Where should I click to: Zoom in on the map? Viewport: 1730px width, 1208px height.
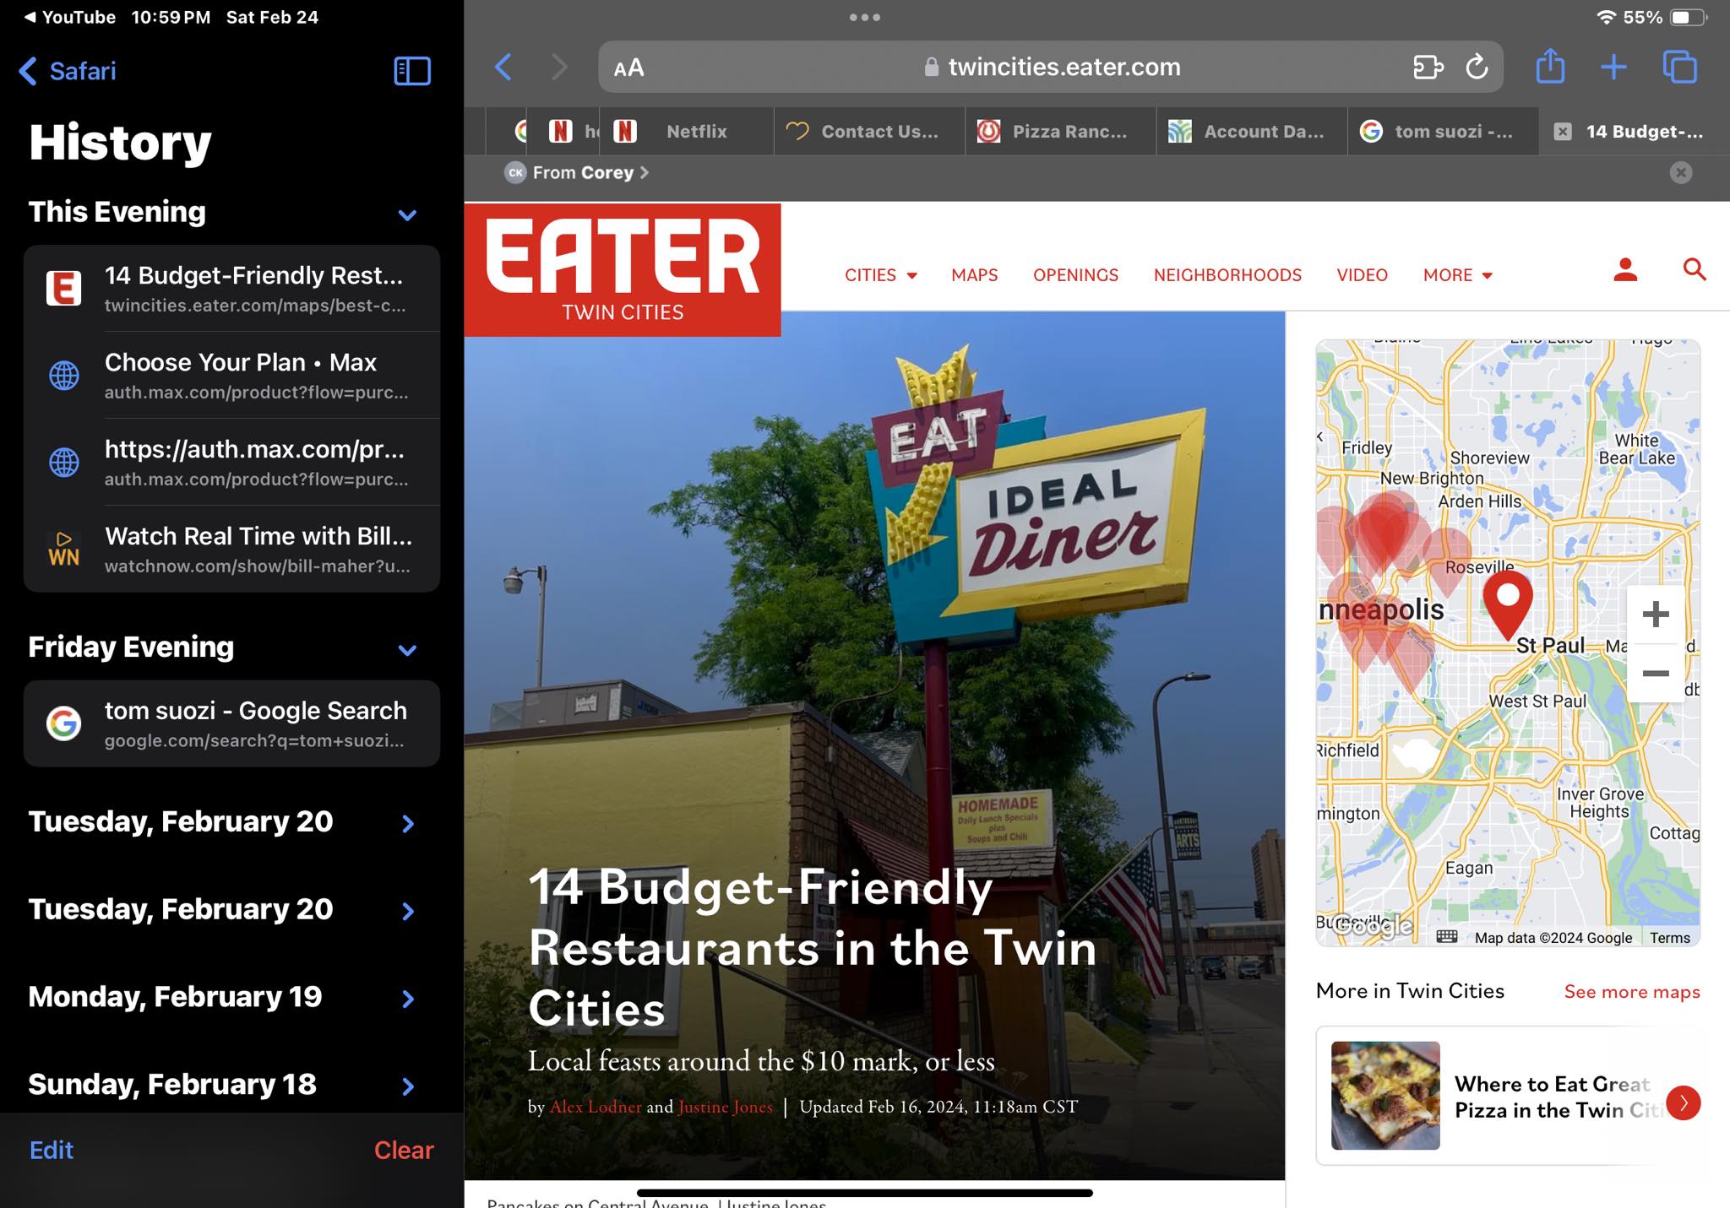1656,614
